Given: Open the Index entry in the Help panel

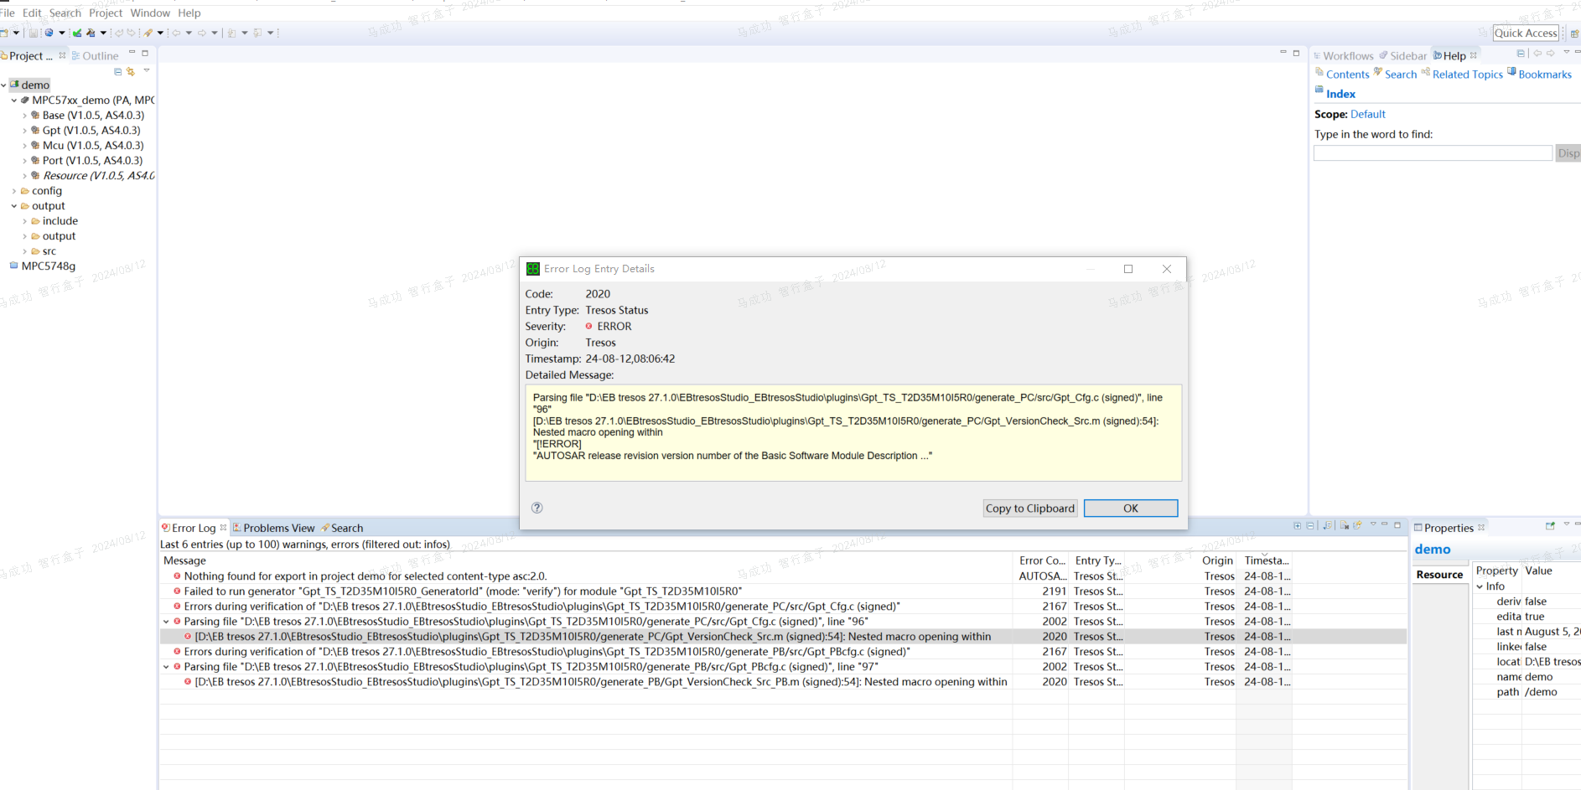Looking at the screenshot, I should tap(1340, 93).
